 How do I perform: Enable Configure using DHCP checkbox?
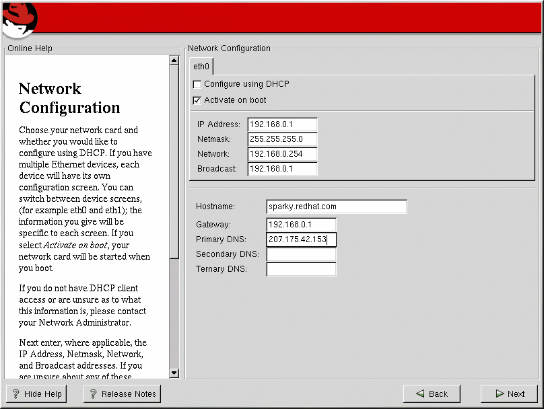tap(197, 84)
